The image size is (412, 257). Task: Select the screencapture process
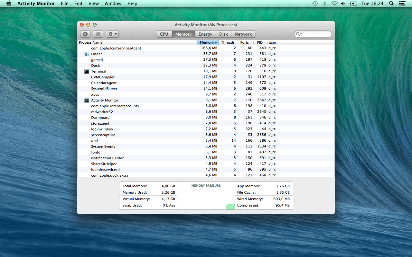(x=206, y=135)
